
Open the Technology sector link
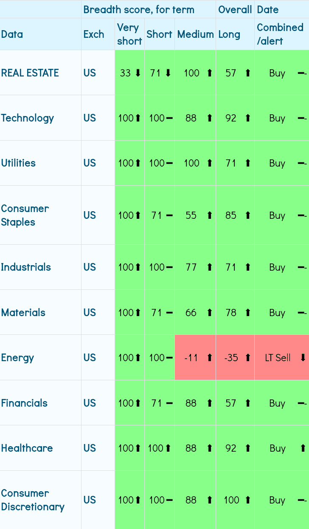pyautogui.click(x=28, y=118)
